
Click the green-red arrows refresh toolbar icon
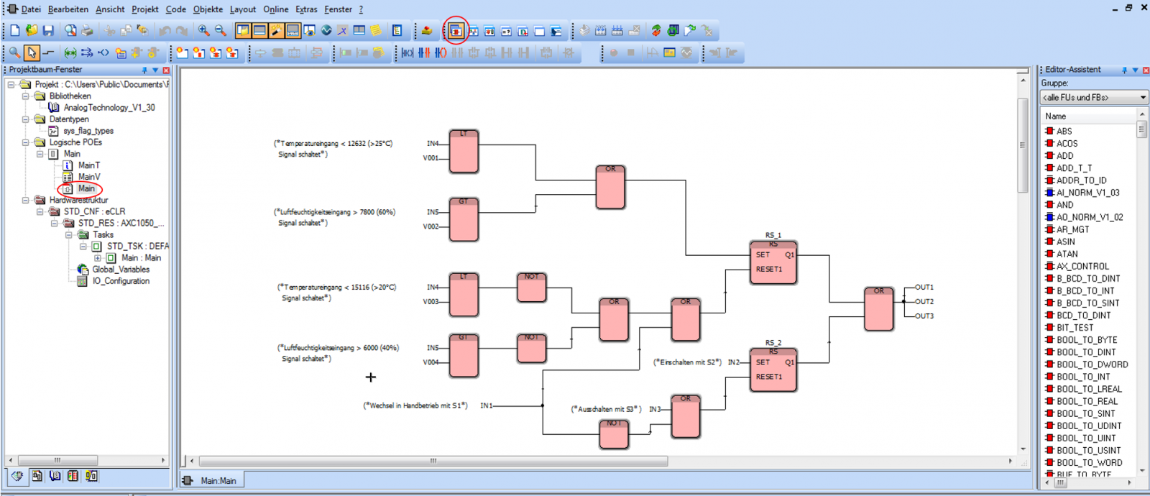pyautogui.click(x=656, y=30)
